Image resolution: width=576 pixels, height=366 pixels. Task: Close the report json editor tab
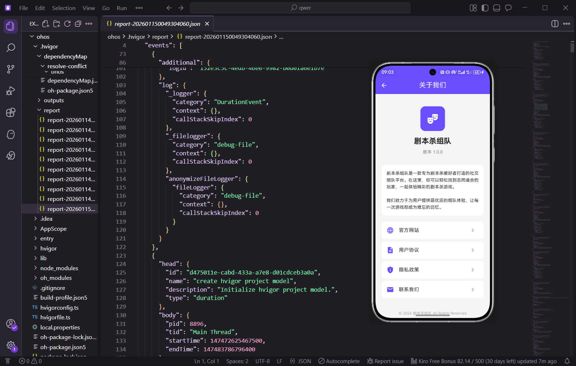point(207,24)
